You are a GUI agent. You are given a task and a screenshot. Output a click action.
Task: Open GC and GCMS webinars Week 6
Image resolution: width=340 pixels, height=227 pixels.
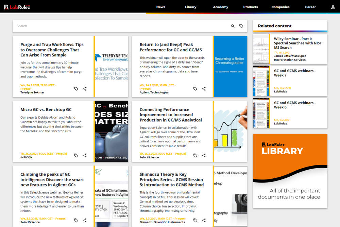click(295, 105)
